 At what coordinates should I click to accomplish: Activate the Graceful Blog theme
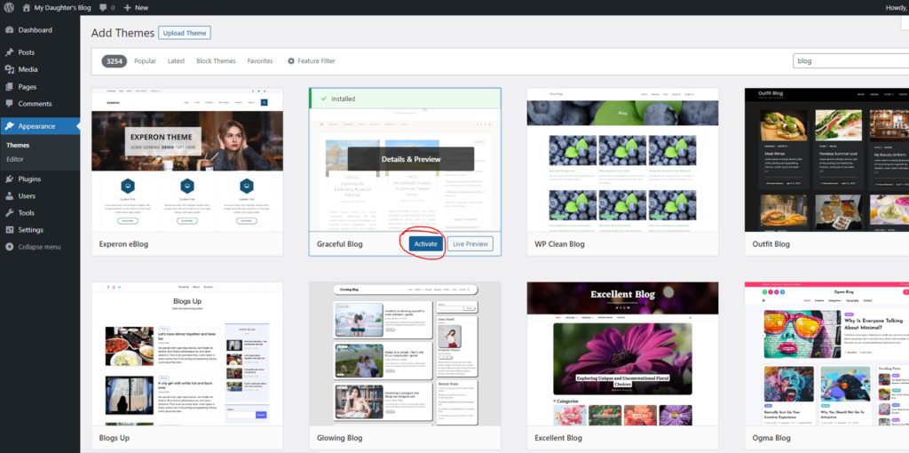pyautogui.click(x=425, y=243)
